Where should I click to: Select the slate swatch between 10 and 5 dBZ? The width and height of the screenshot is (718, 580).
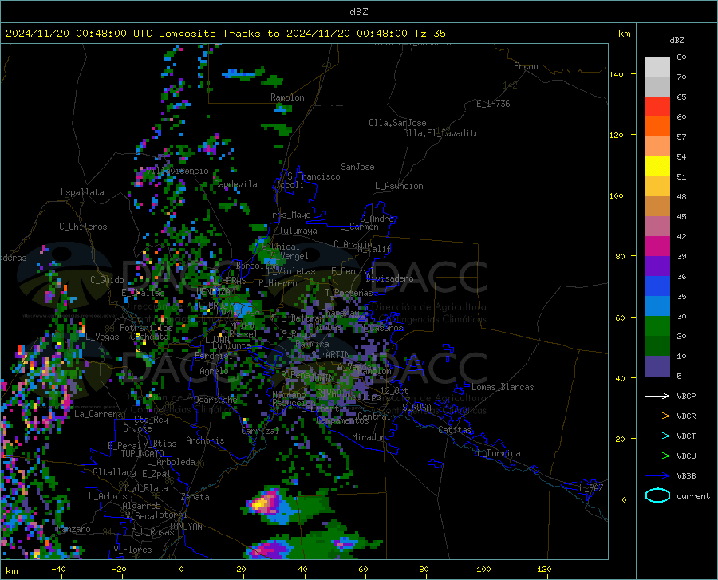[657, 365]
